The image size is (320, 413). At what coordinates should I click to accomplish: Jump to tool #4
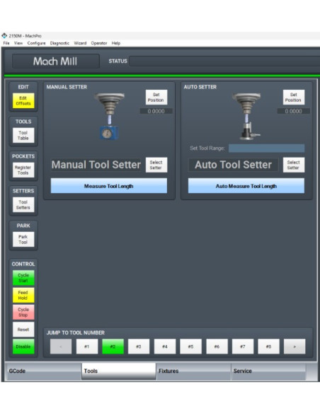tap(165, 347)
